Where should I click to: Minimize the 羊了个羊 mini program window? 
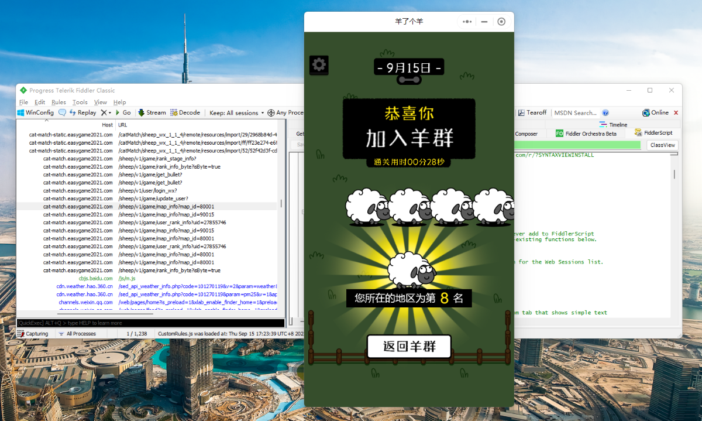(484, 22)
